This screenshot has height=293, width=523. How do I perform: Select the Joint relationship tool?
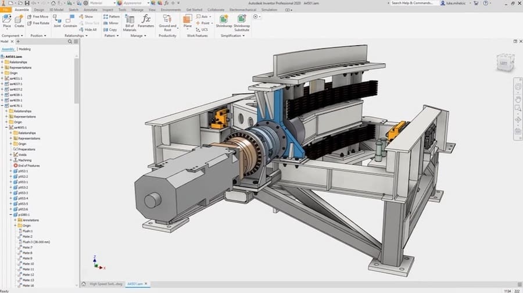coord(57,21)
